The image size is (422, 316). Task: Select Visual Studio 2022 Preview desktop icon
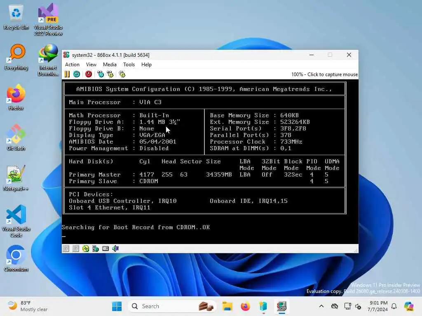pos(48,20)
